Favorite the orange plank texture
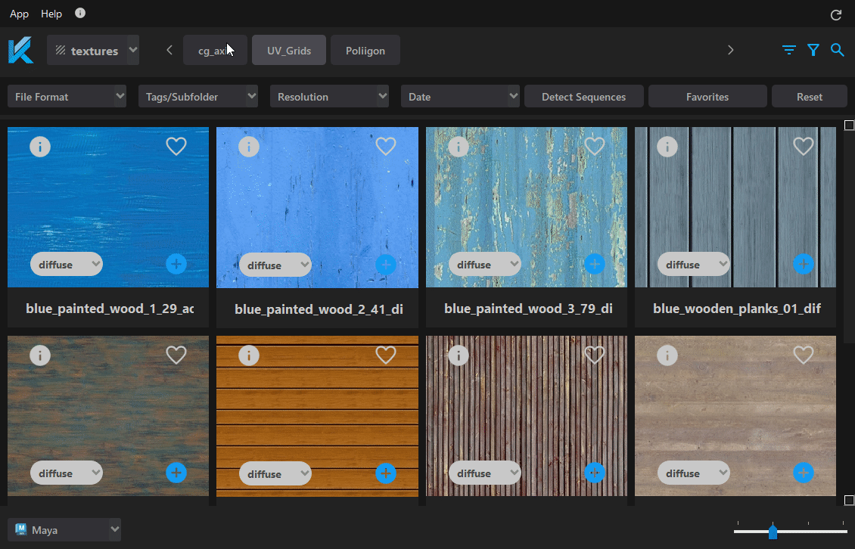855x549 pixels. 386,355
